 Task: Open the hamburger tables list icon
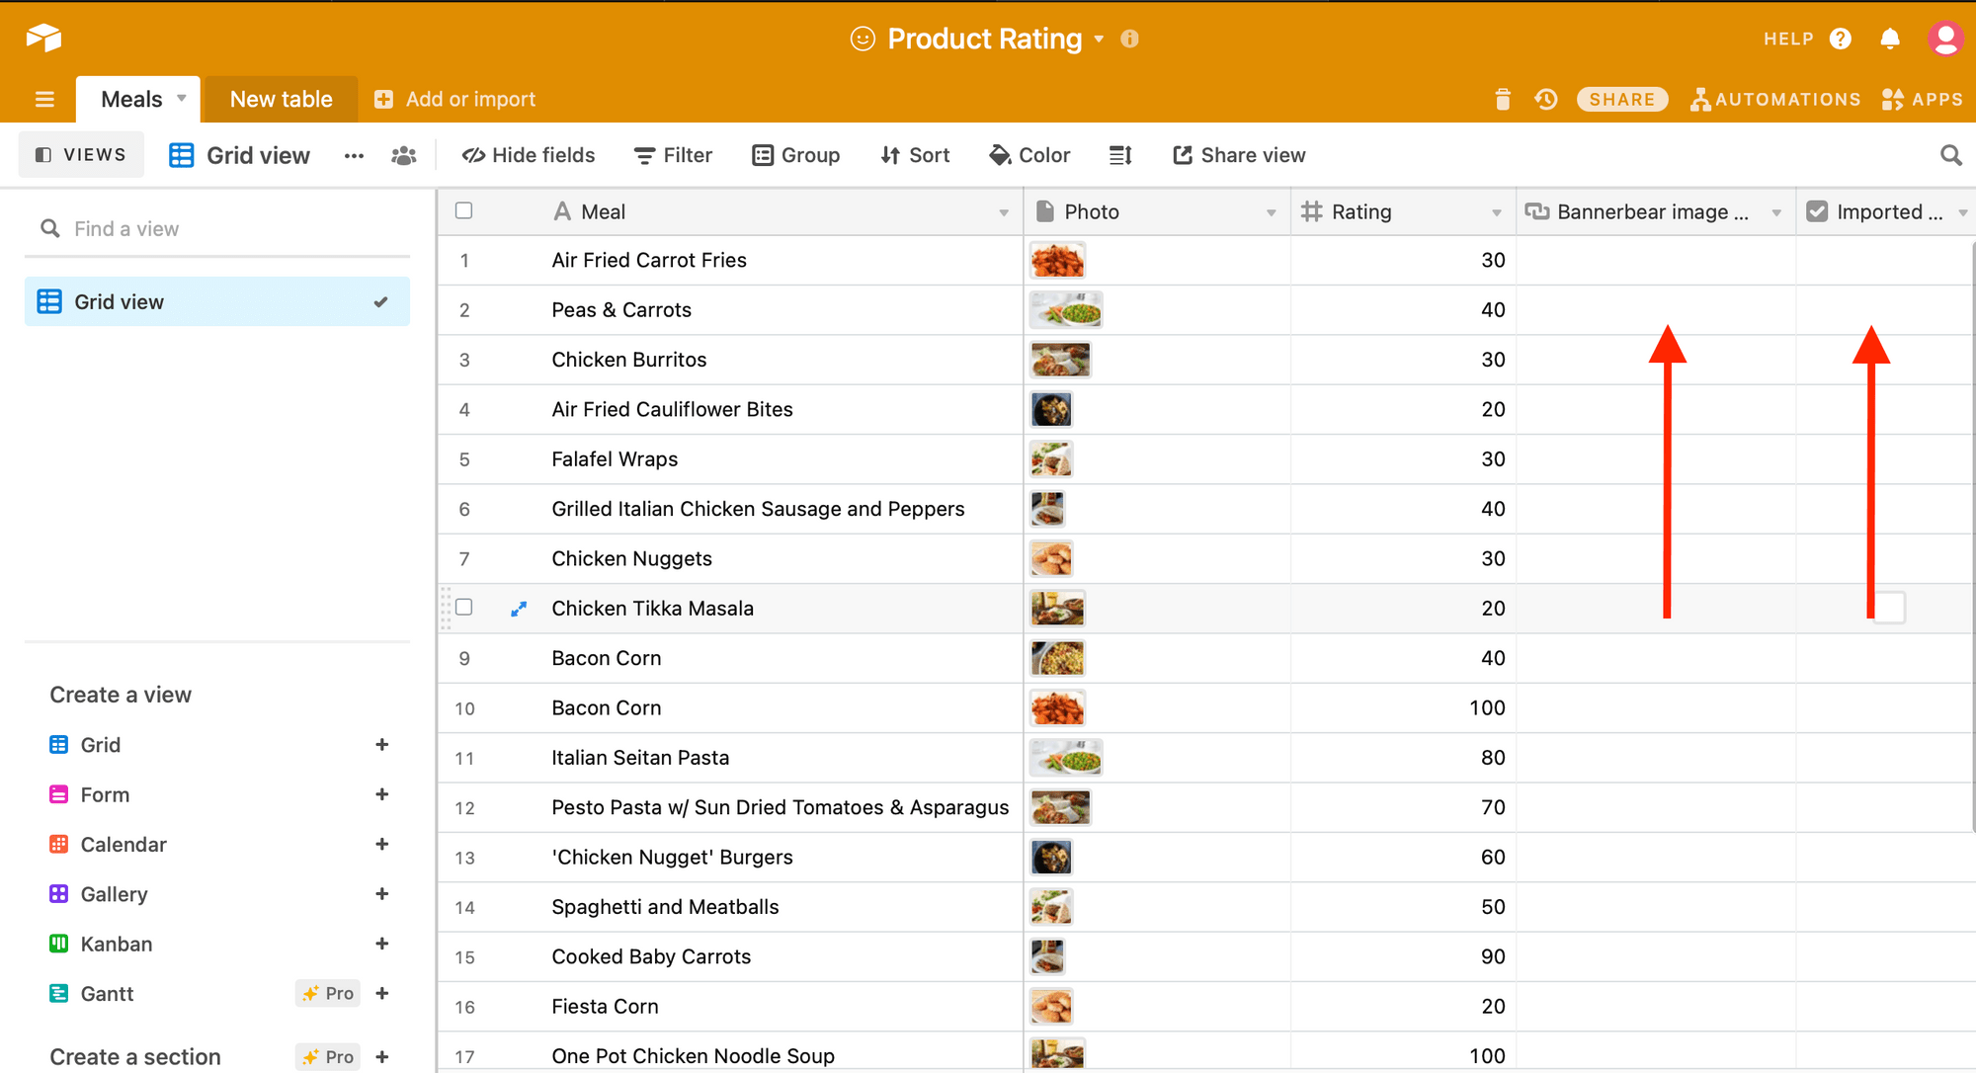pos(44,99)
